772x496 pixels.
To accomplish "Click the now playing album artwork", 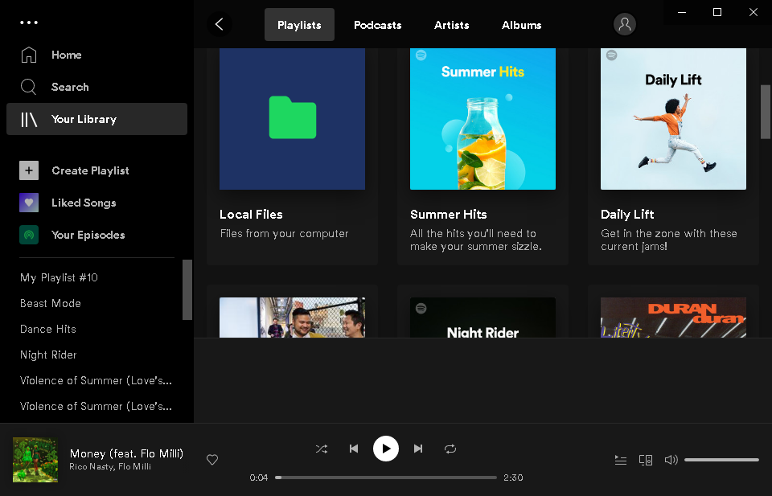I will pyautogui.click(x=35, y=460).
